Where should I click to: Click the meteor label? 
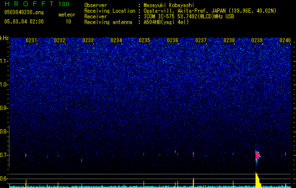67,15
